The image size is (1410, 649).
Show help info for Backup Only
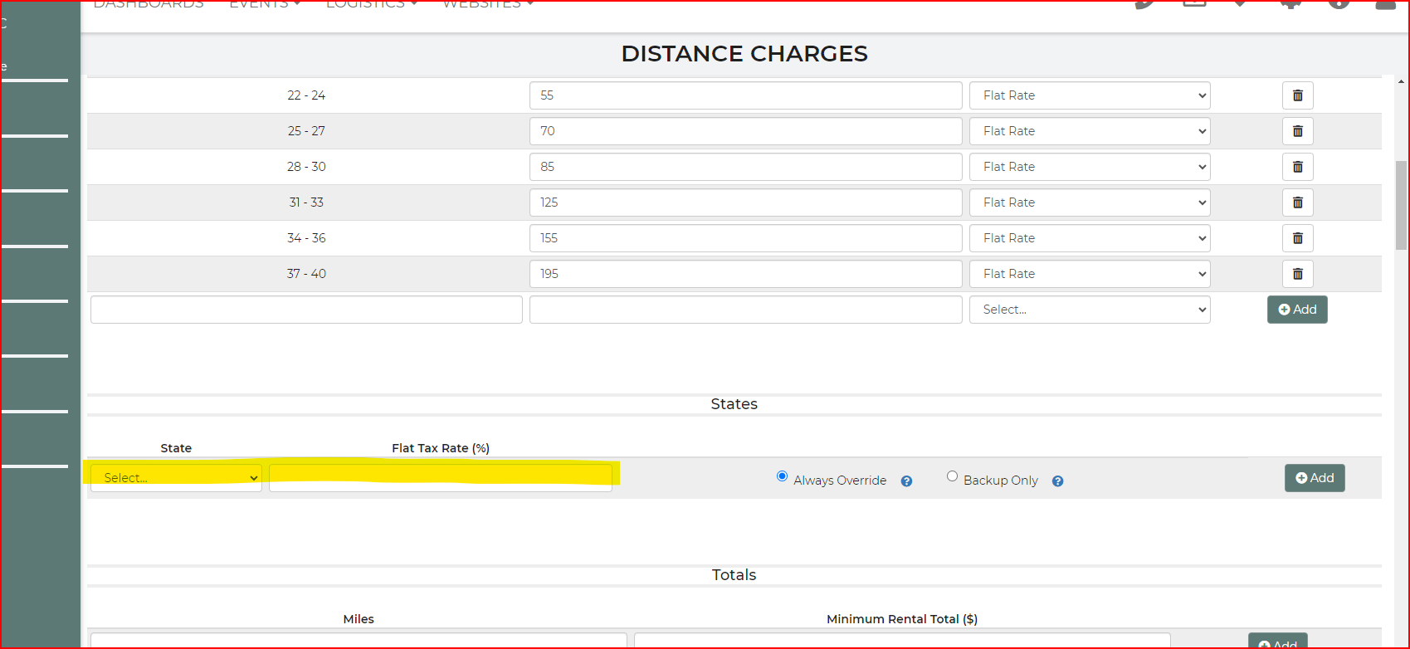click(1057, 481)
